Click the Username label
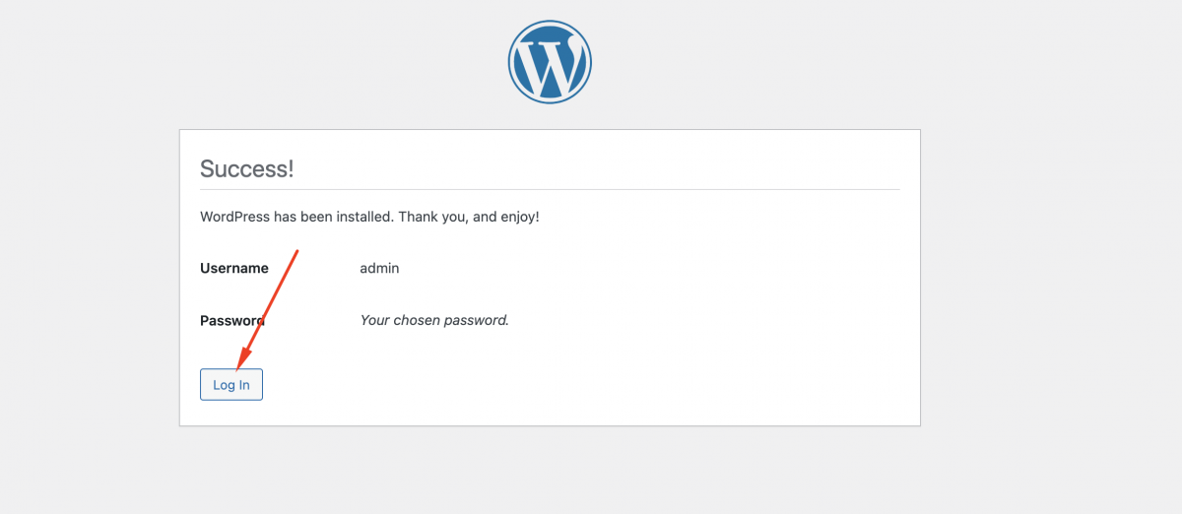The image size is (1182, 514). click(x=234, y=268)
